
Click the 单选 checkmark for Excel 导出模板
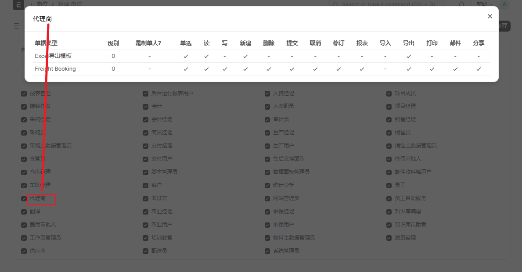186,56
